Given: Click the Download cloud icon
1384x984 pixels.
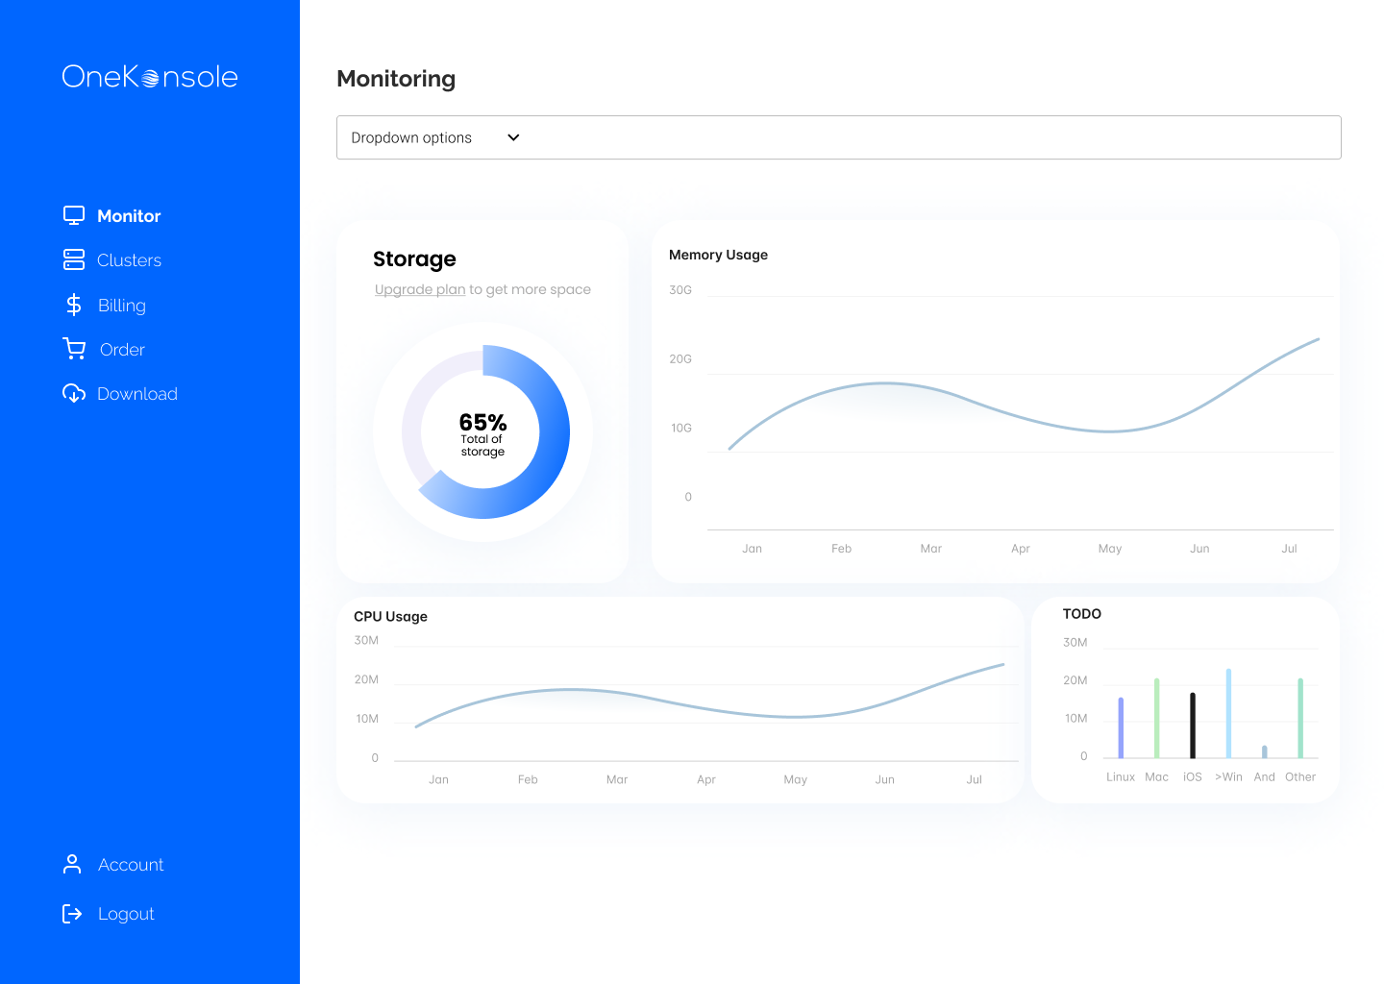Looking at the screenshot, I should pyautogui.click(x=74, y=393).
